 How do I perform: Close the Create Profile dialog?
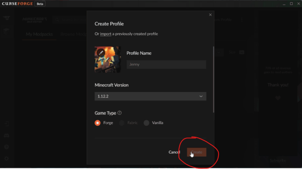pos(210,15)
